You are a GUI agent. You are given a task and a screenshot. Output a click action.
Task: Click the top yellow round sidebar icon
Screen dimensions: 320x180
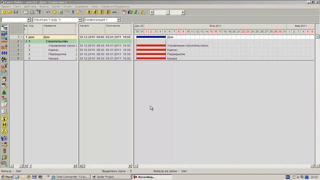click(4, 118)
